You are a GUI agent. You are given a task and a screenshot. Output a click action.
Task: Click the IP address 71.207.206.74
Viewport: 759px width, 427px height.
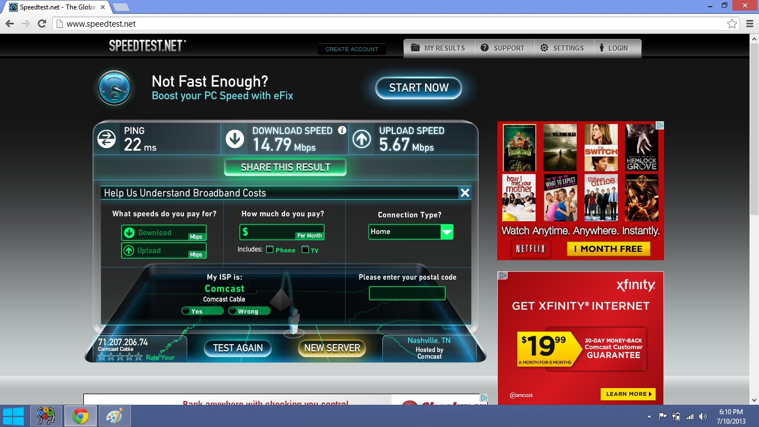coord(123,342)
